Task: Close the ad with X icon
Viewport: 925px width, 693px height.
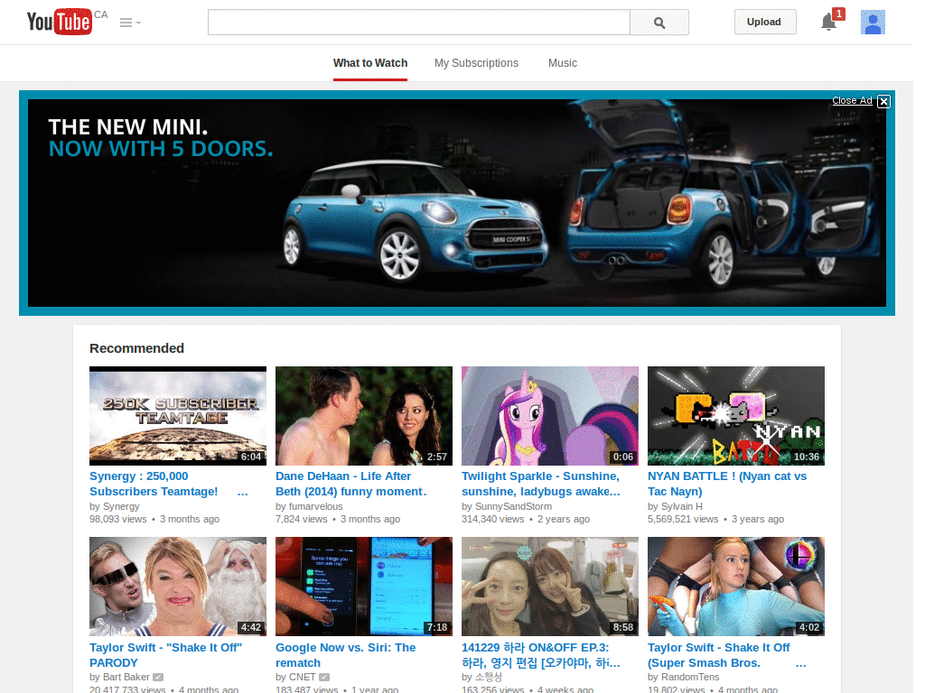Action: 883,101
